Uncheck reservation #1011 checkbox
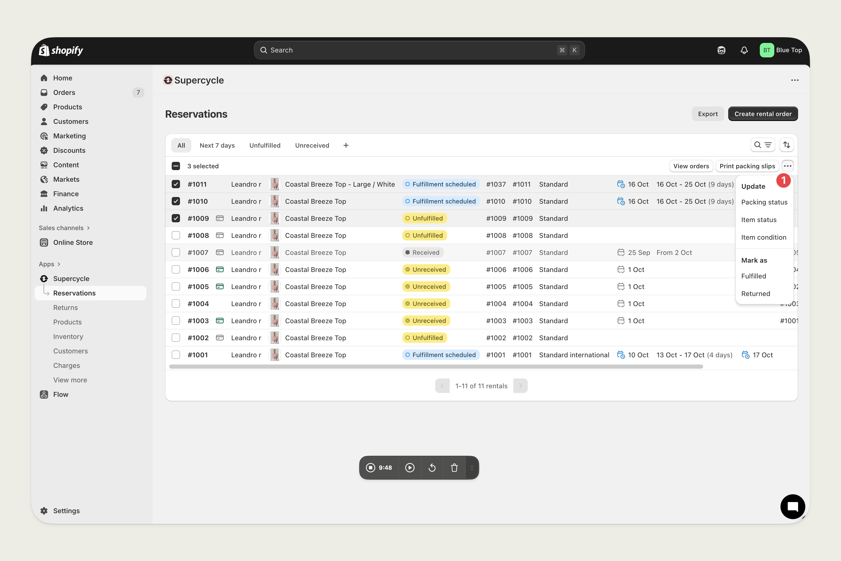 [x=176, y=184]
